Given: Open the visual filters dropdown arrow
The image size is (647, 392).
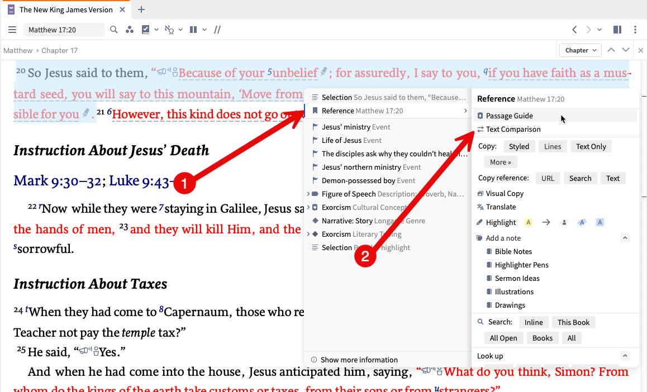Looking at the screenshot, I should coord(156,30).
